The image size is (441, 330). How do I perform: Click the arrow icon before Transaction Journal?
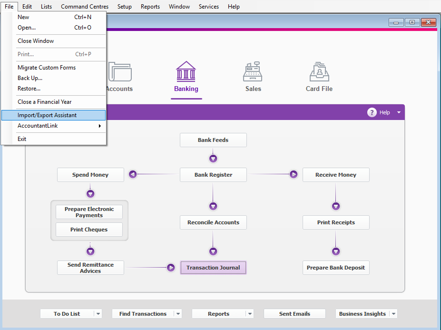171,268
